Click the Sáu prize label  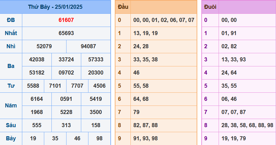11,125
